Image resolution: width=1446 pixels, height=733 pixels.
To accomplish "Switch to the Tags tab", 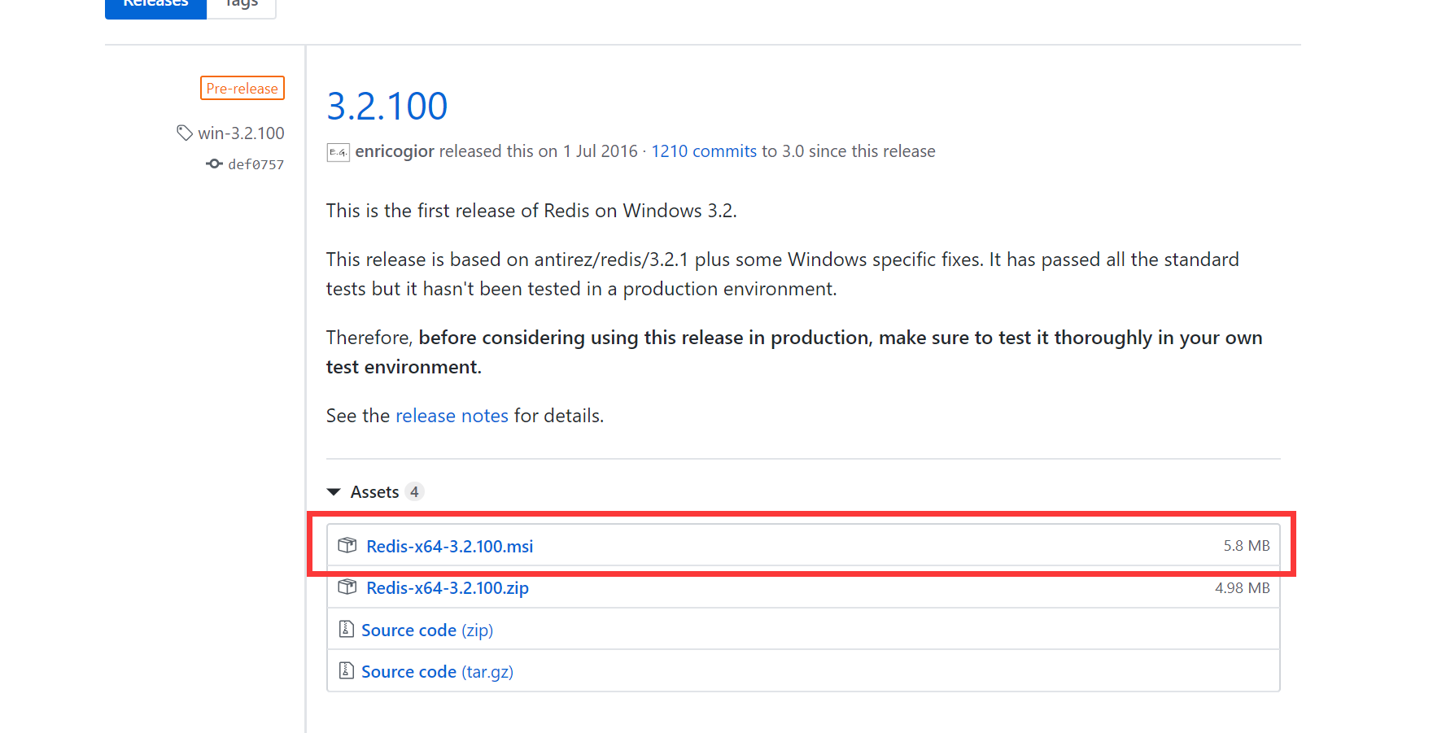I will 240,4.
